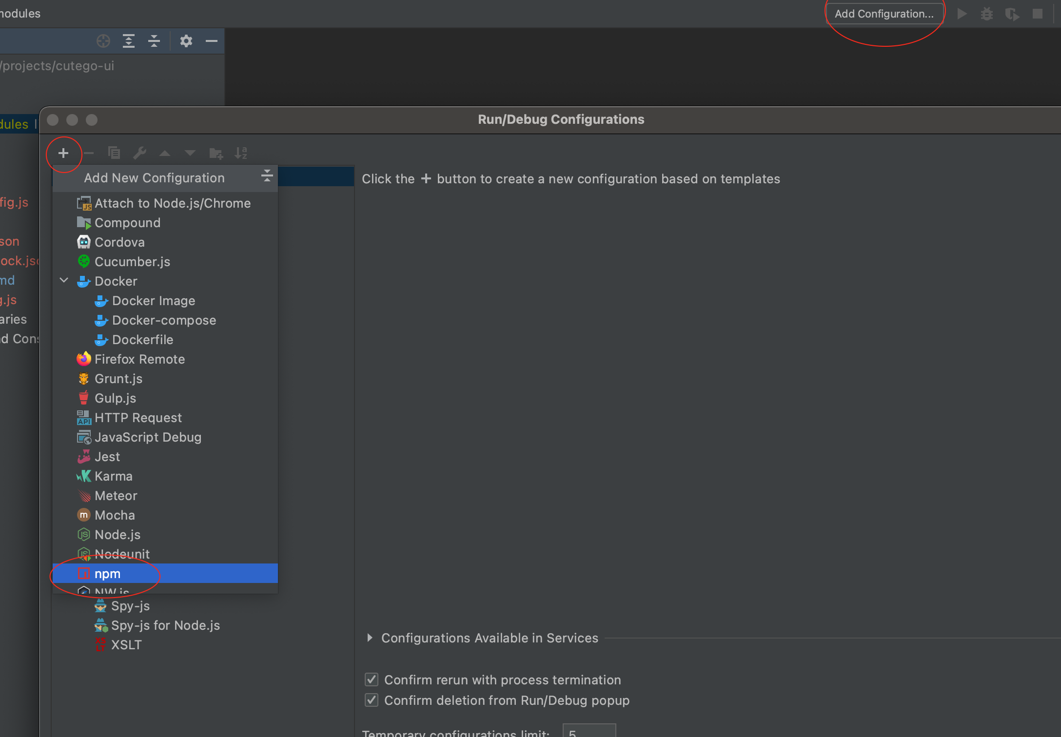The height and width of the screenshot is (737, 1061).
Task: Click the move down arrow icon
Action: tap(190, 153)
